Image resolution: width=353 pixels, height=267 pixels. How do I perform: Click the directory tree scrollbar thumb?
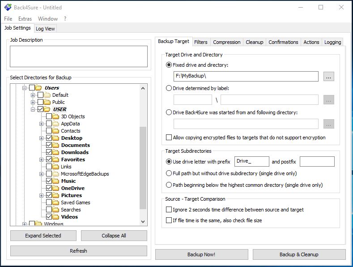coord(143,168)
